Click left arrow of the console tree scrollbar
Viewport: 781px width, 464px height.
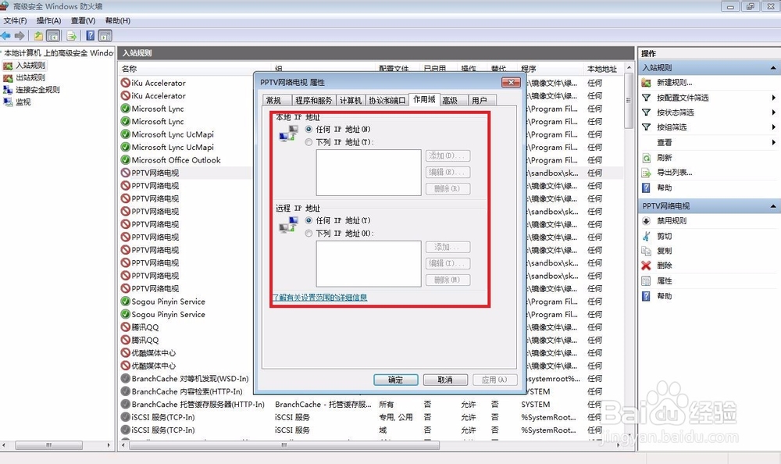click(4, 445)
